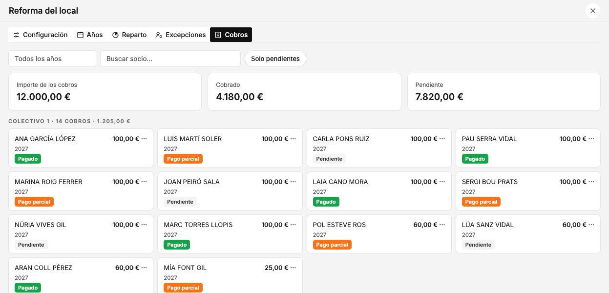The image size is (609, 293).
Task: Open ellipsis menu on JOAN PEIRÓ SALA card
Action: point(293,182)
